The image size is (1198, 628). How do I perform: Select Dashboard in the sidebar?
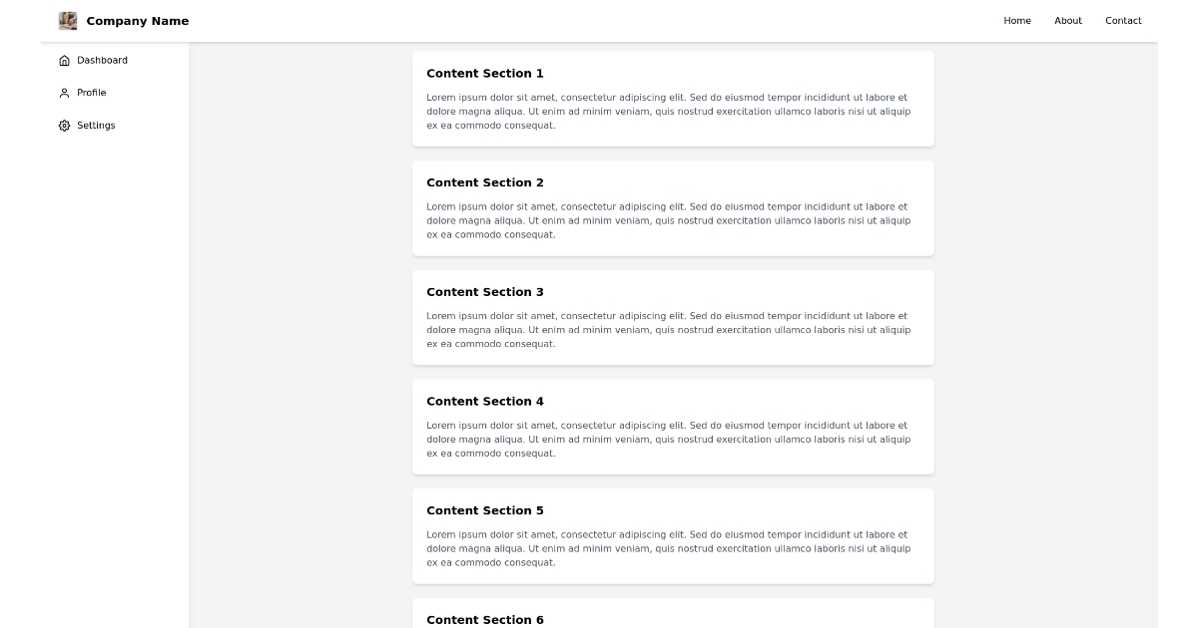pos(103,60)
